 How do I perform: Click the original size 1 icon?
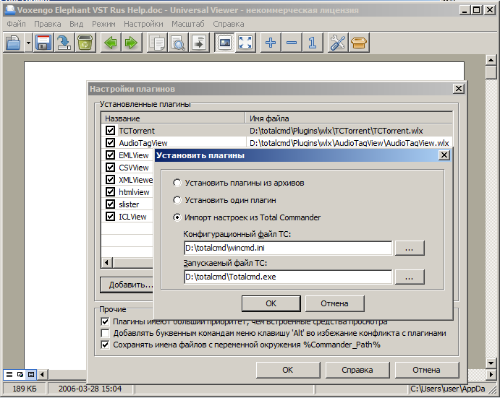coord(312,43)
